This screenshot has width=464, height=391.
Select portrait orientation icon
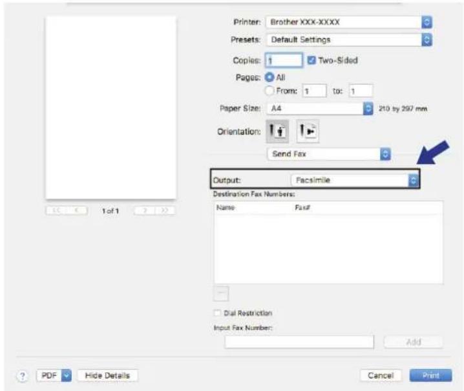(277, 131)
